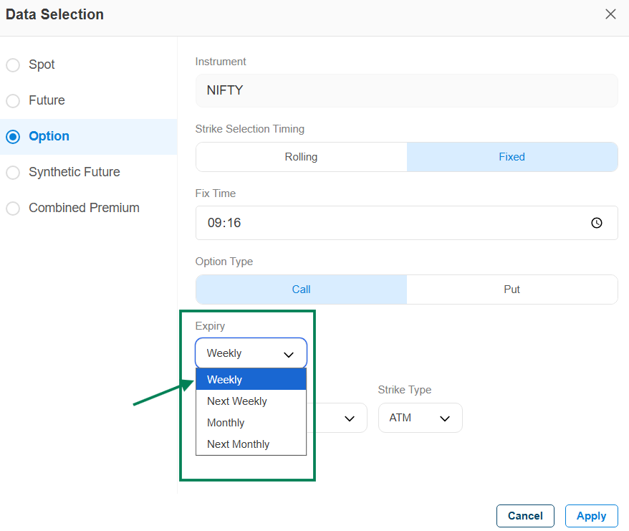Click the Cancel button
The height and width of the screenshot is (531, 629).
(x=525, y=516)
